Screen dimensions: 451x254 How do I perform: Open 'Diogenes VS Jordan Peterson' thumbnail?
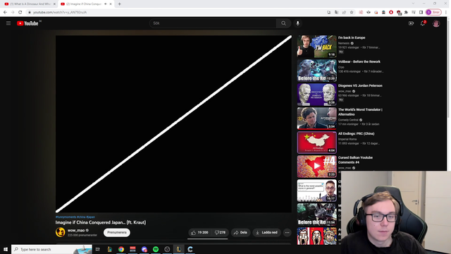316,95
